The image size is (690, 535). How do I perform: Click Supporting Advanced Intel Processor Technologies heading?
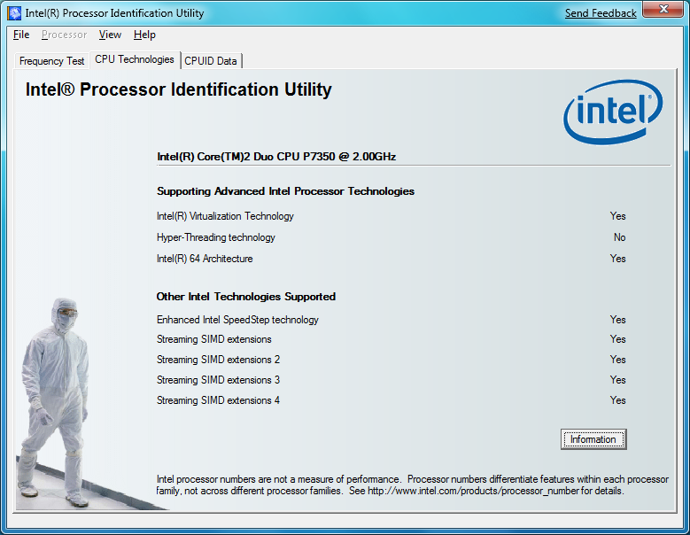click(285, 191)
